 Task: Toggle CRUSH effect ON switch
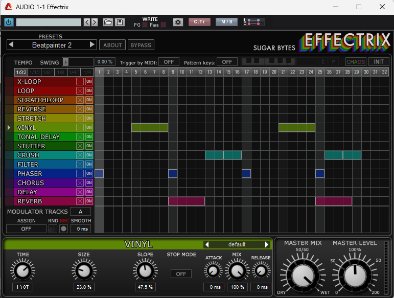tap(89, 155)
